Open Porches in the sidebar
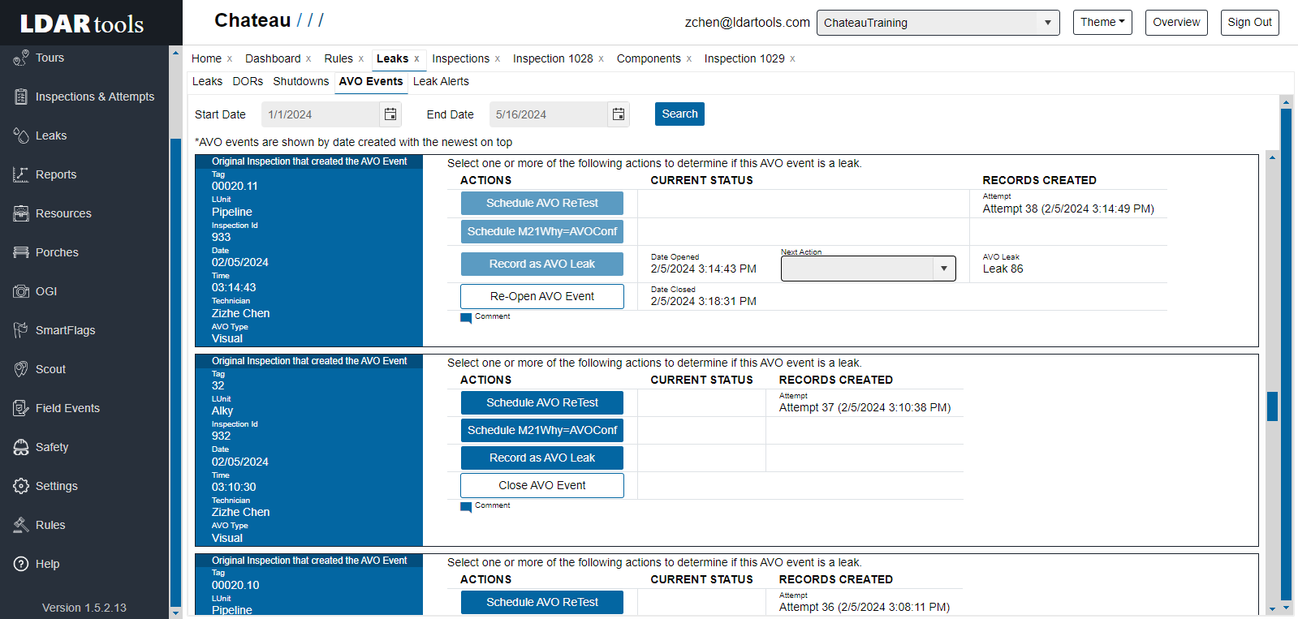1298x619 pixels. tap(57, 252)
